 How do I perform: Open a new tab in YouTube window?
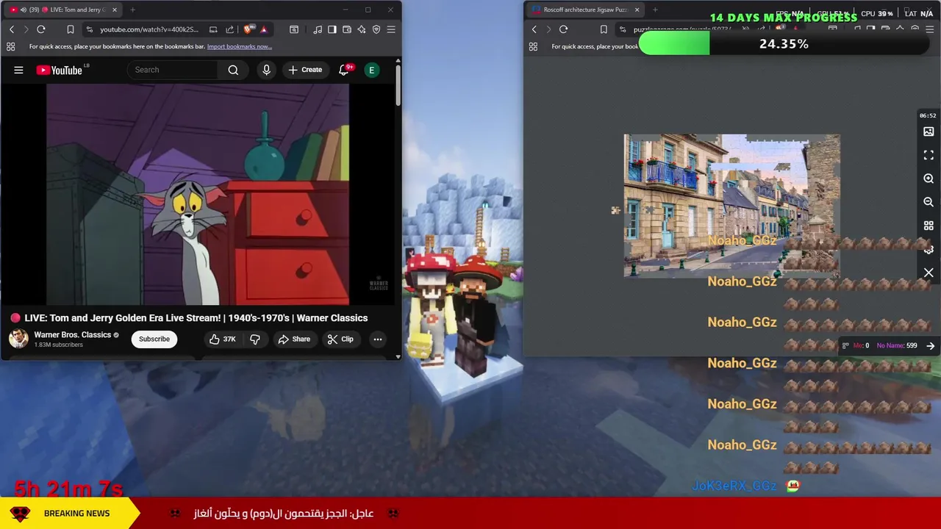pyautogui.click(x=132, y=10)
